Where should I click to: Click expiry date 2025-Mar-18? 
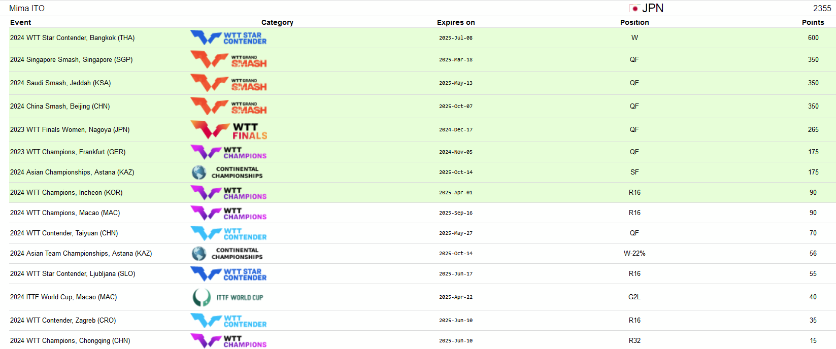456,60
